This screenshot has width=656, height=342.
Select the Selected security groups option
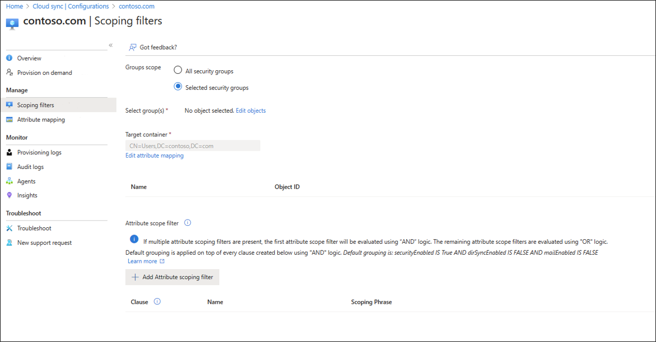pyautogui.click(x=178, y=87)
